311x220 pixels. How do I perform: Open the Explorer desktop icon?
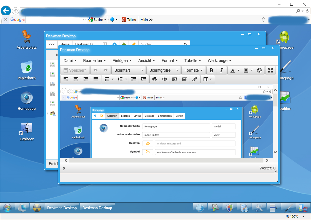coord(27,131)
